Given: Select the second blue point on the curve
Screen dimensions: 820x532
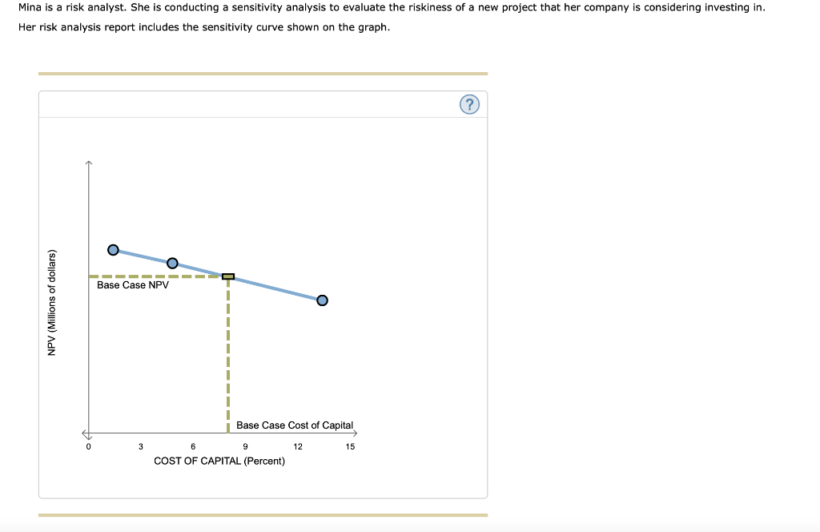Looking at the screenshot, I should (x=171, y=262).
